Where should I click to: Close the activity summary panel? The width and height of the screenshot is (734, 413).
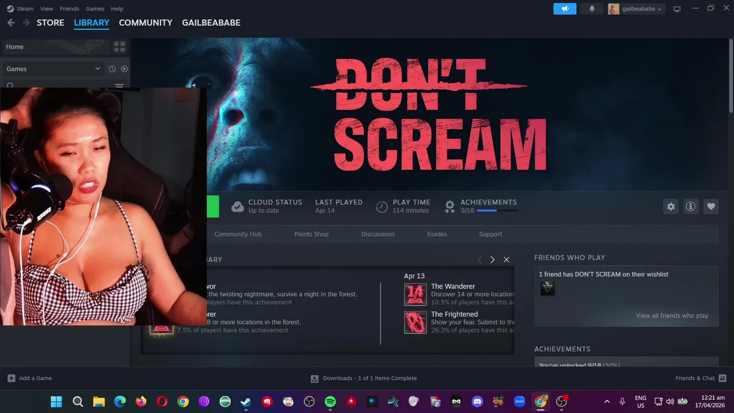pos(506,260)
